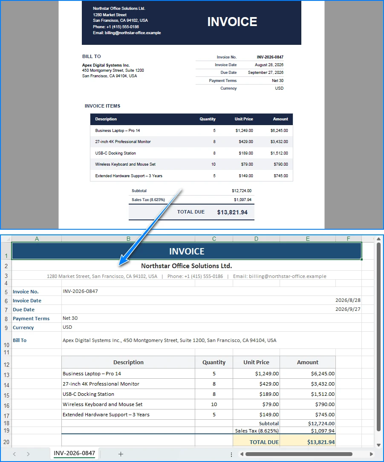Select column A header
The width and height of the screenshot is (384, 462).
coord(37,239)
